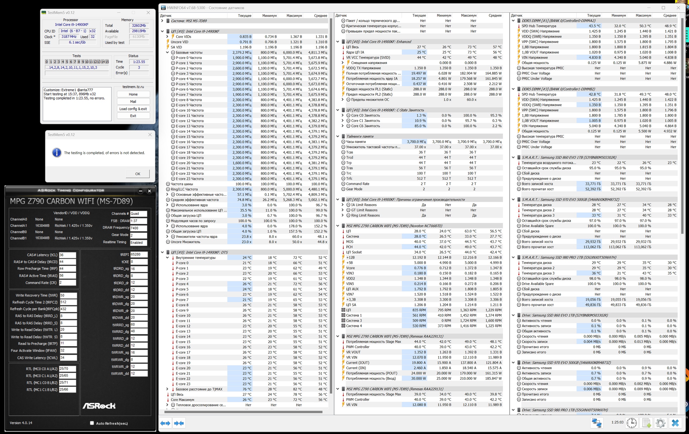Screen dimensions: 689x434
Task: Click the Load config & exit button
Action: [x=133, y=109]
